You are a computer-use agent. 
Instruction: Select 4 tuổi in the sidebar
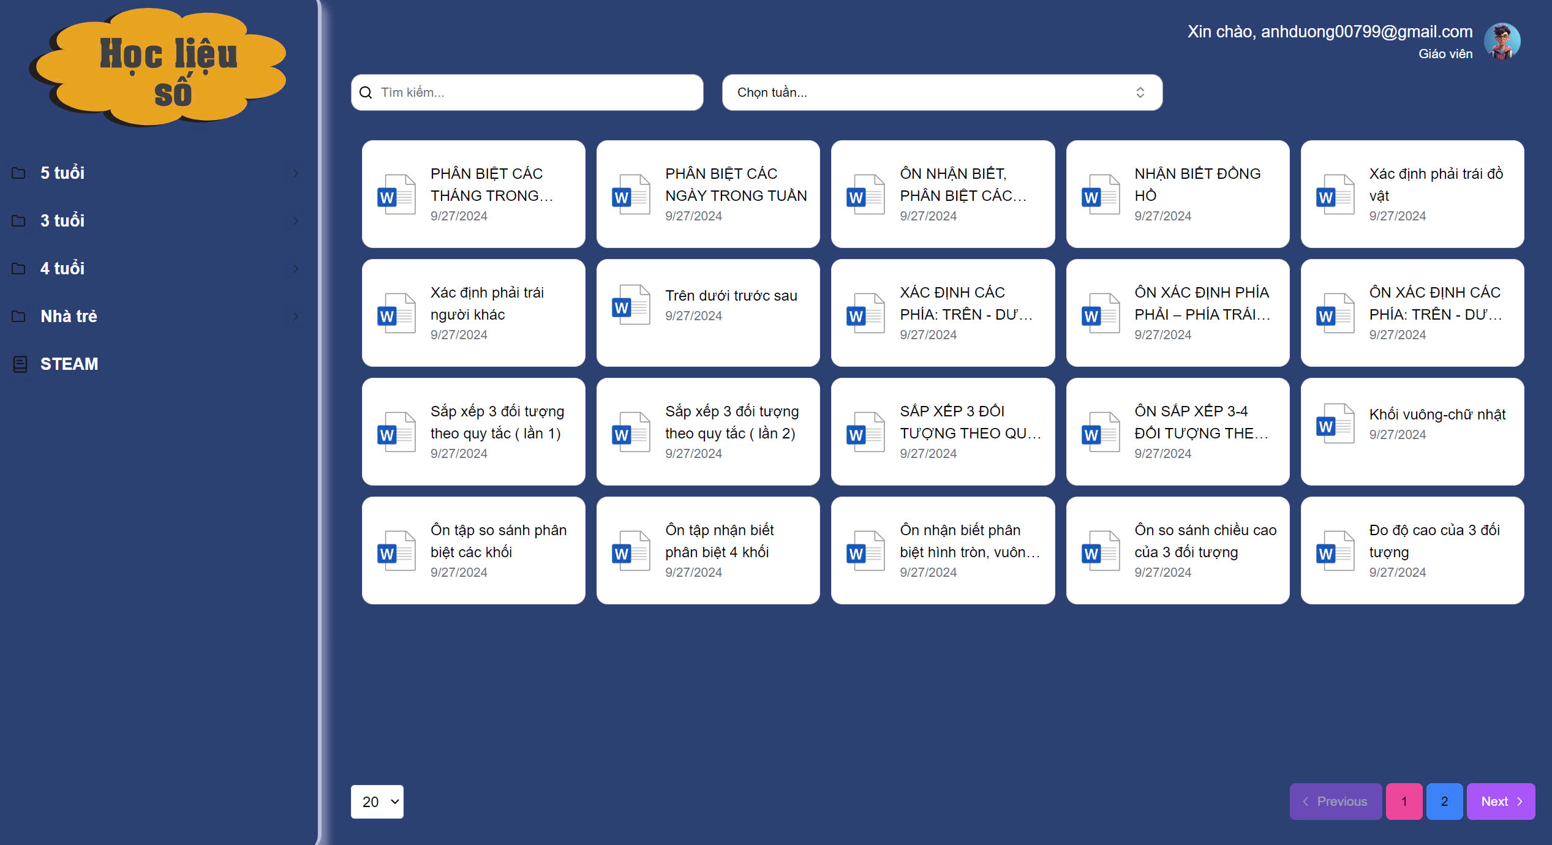point(62,269)
